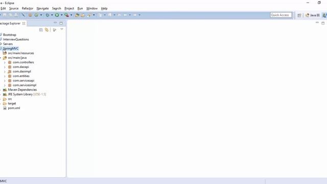327x184 pixels.
Task: Select the Bootstrap project
Action: pos(10,35)
